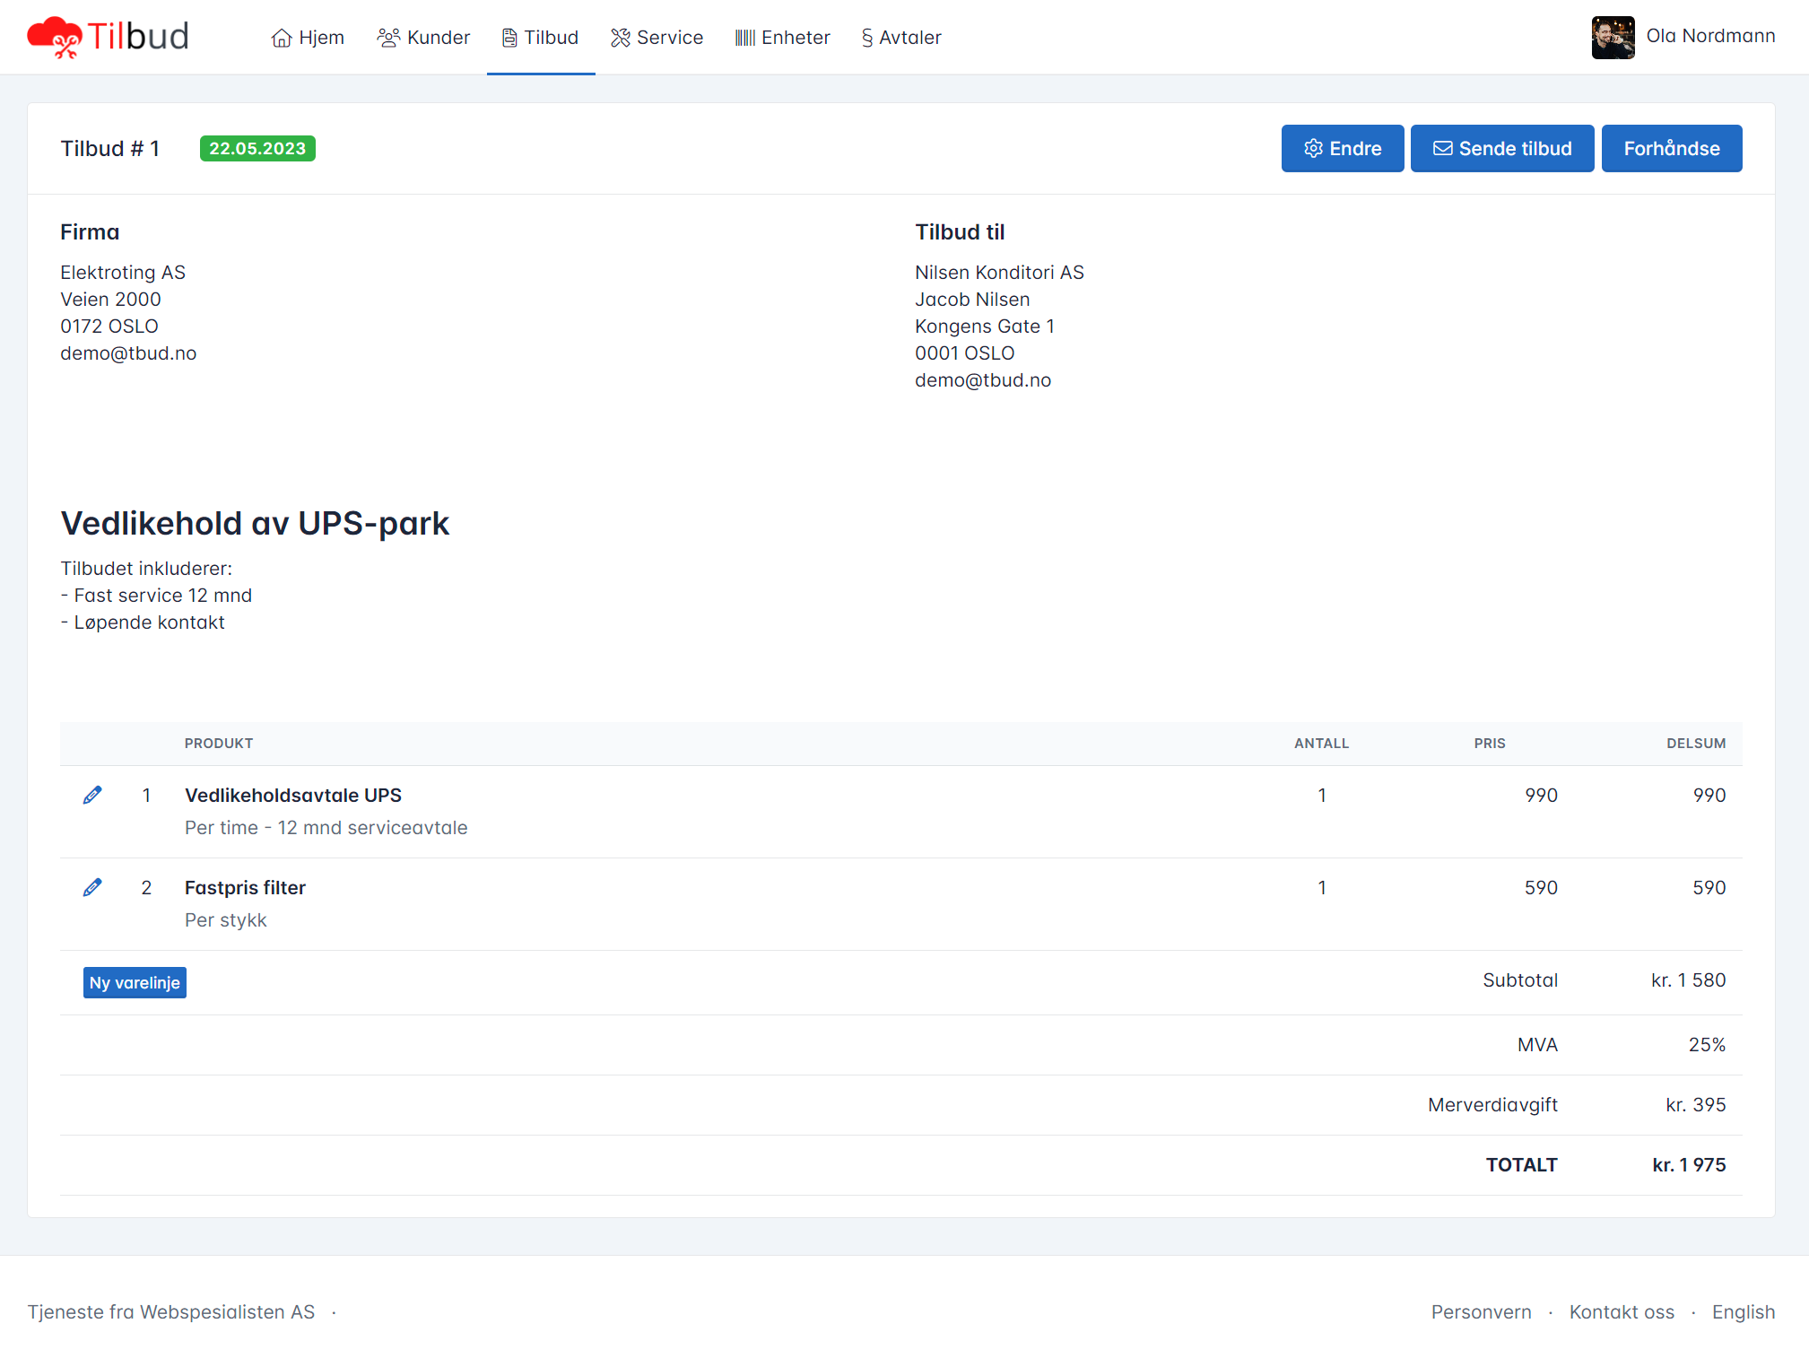Open the Ola Nordmann user menu
This screenshot has height=1367, width=1809.
pyautogui.click(x=1710, y=36)
